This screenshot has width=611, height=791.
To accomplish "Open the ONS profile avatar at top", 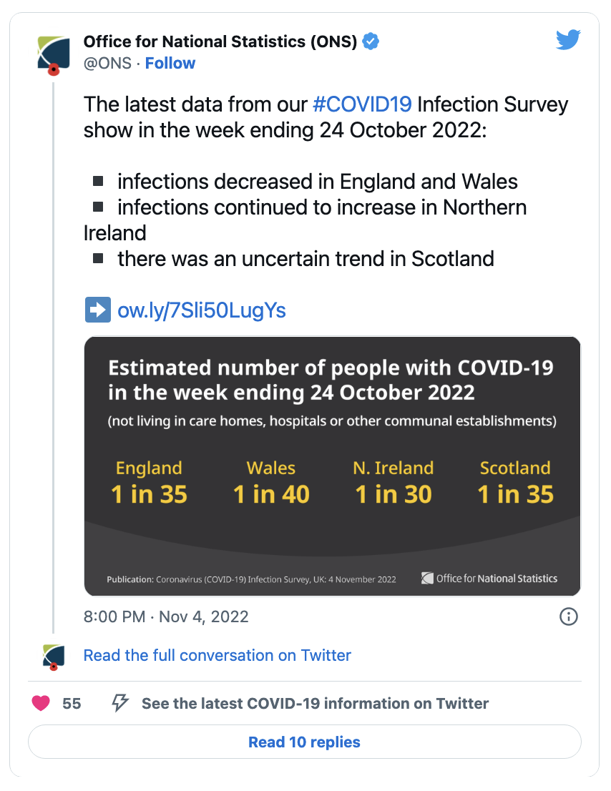I will 54,56.
